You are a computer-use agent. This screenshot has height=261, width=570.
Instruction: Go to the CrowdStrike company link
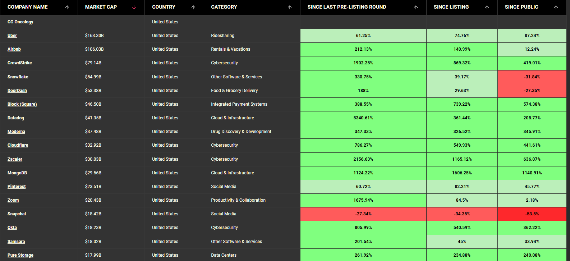(x=20, y=63)
